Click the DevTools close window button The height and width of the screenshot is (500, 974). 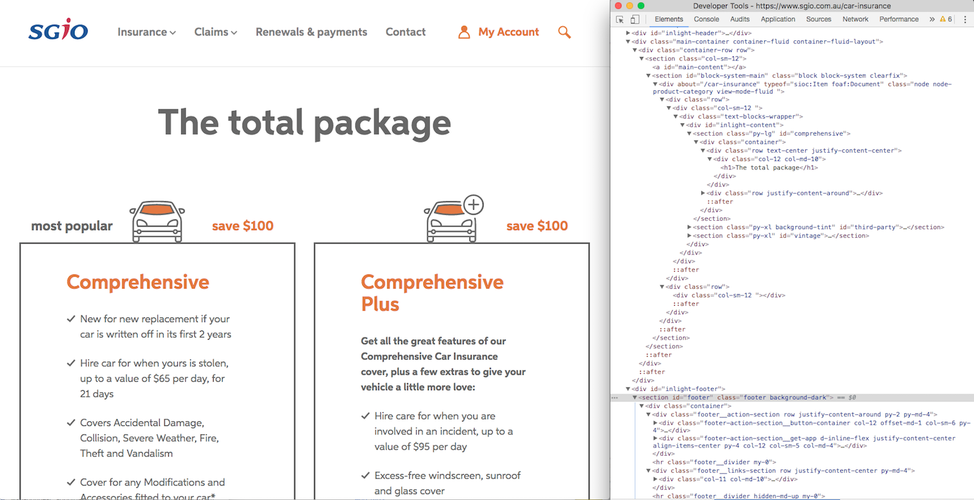[x=618, y=6]
